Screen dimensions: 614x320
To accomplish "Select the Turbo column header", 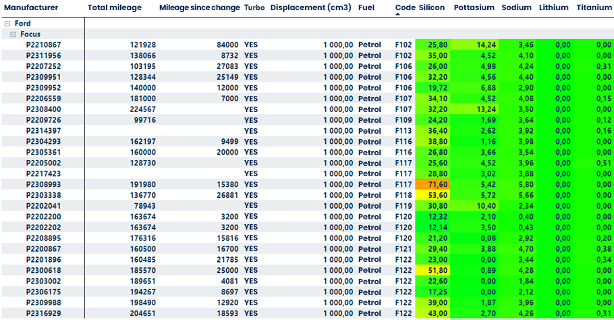I will [254, 7].
